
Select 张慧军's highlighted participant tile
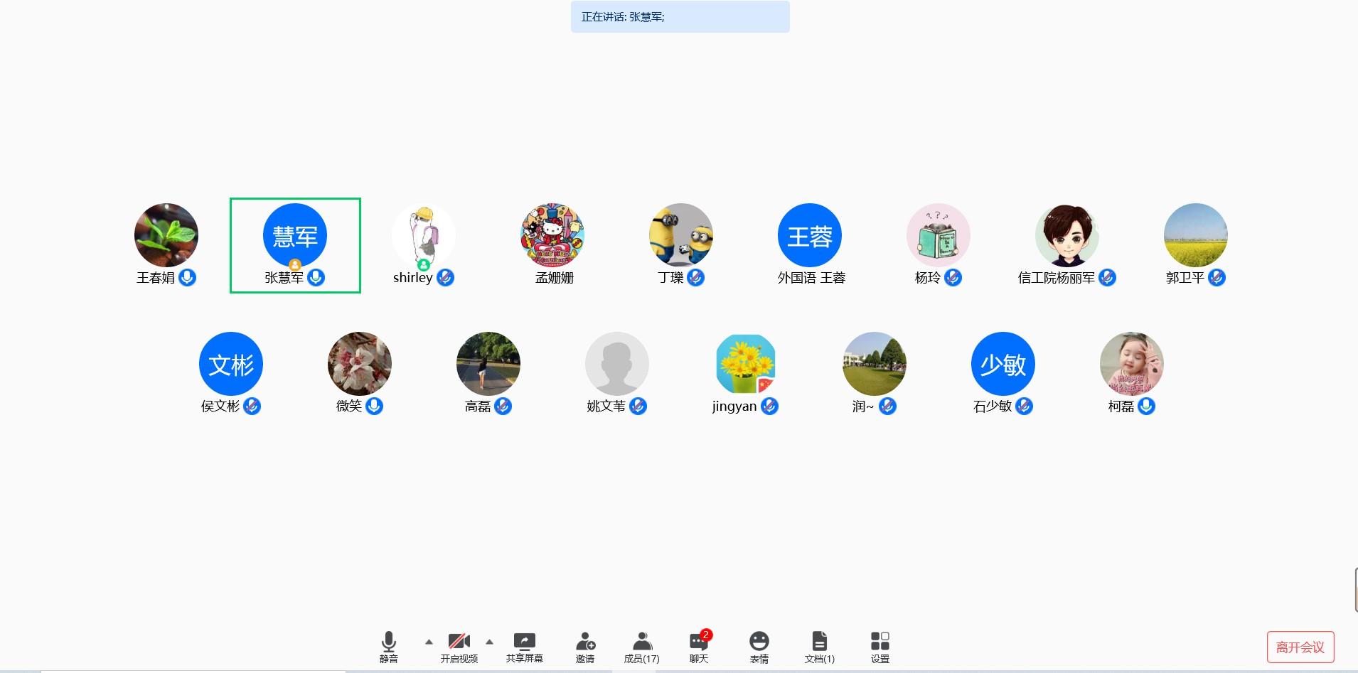pyautogui.click(x=295, y=245)
